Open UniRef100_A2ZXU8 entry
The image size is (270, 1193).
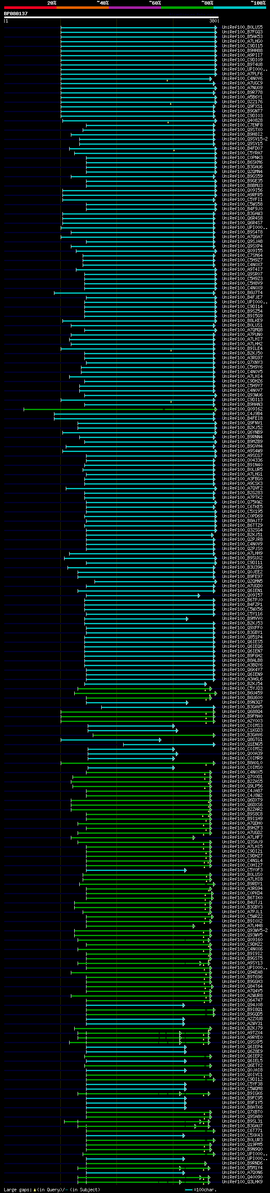point(242,1019)
